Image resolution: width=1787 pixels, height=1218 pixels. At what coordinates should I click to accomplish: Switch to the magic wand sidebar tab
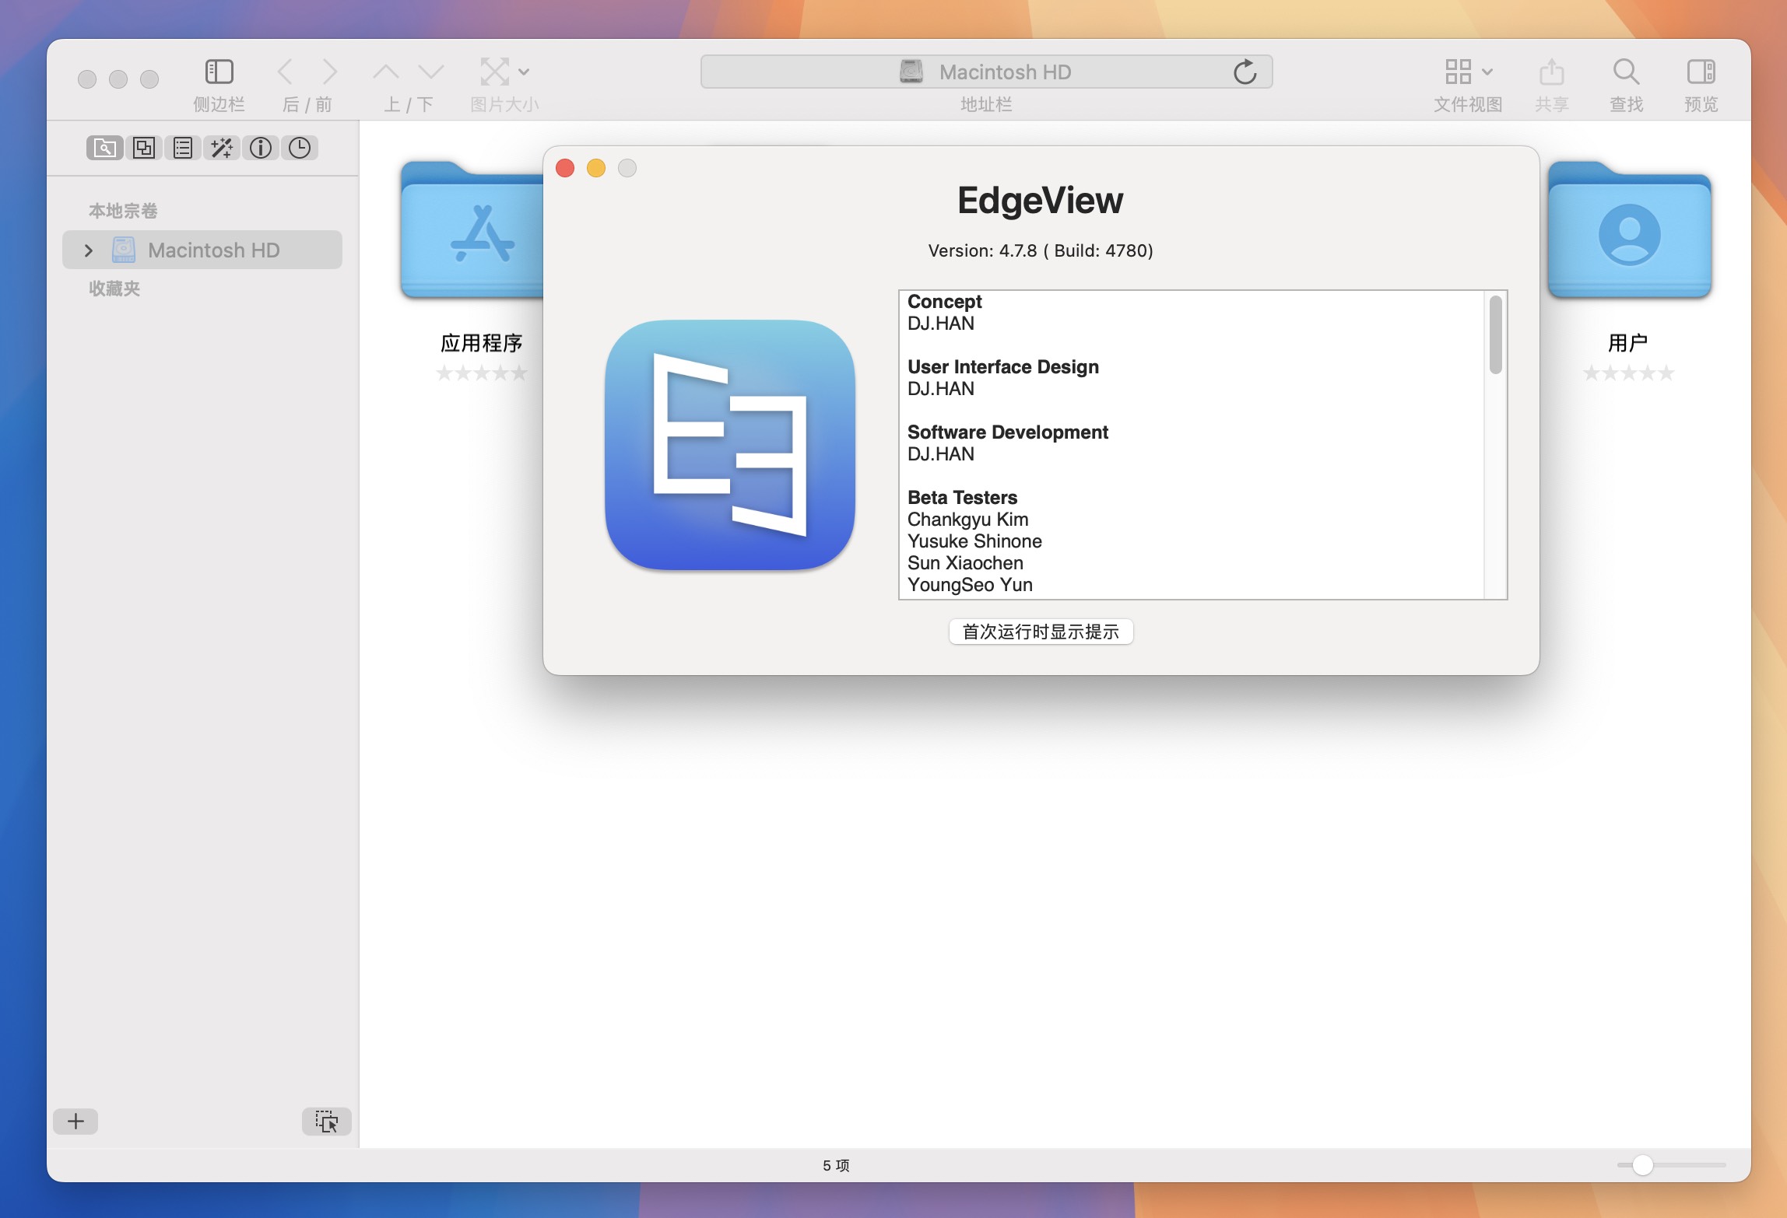click(x=222, y=148)
